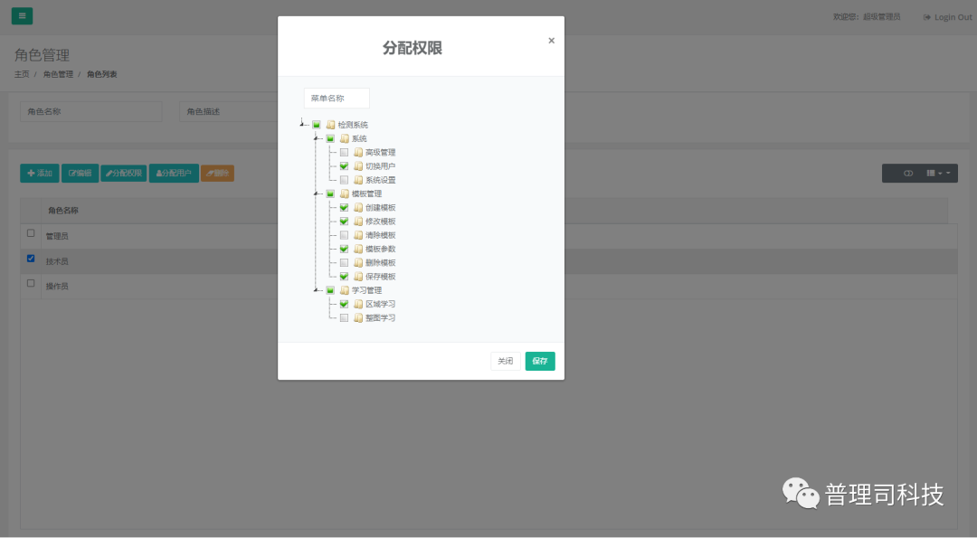The image size is (977, 538).
Task: Click the 分配用户 user icon button
Action: pyautogui.click(x=173, y=173)
